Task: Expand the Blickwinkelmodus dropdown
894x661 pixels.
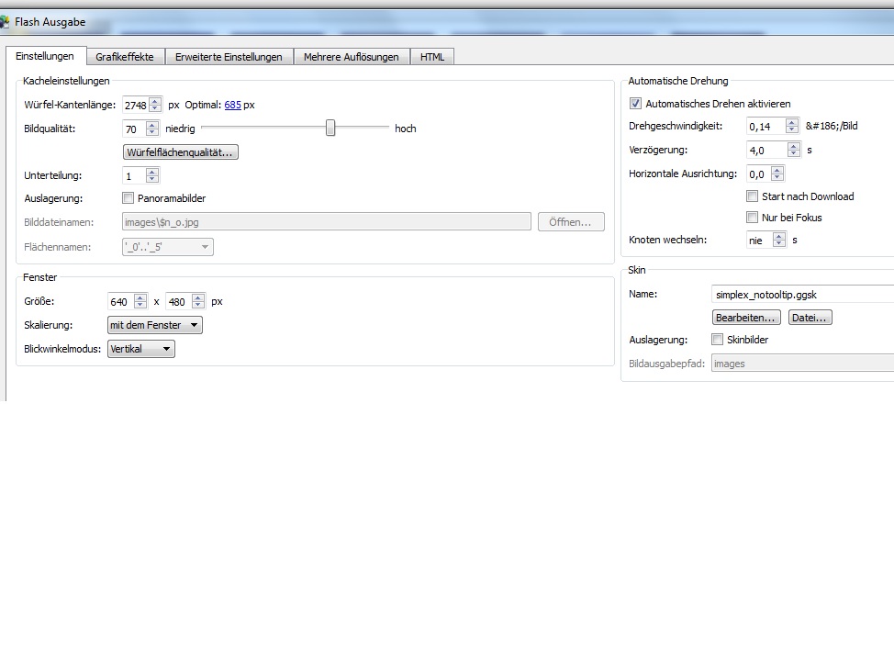Action: point(140,349)
